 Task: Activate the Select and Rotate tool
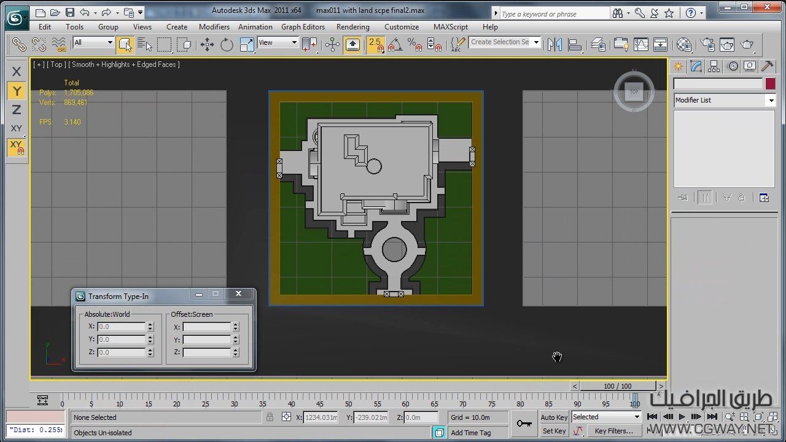point(227,44)
